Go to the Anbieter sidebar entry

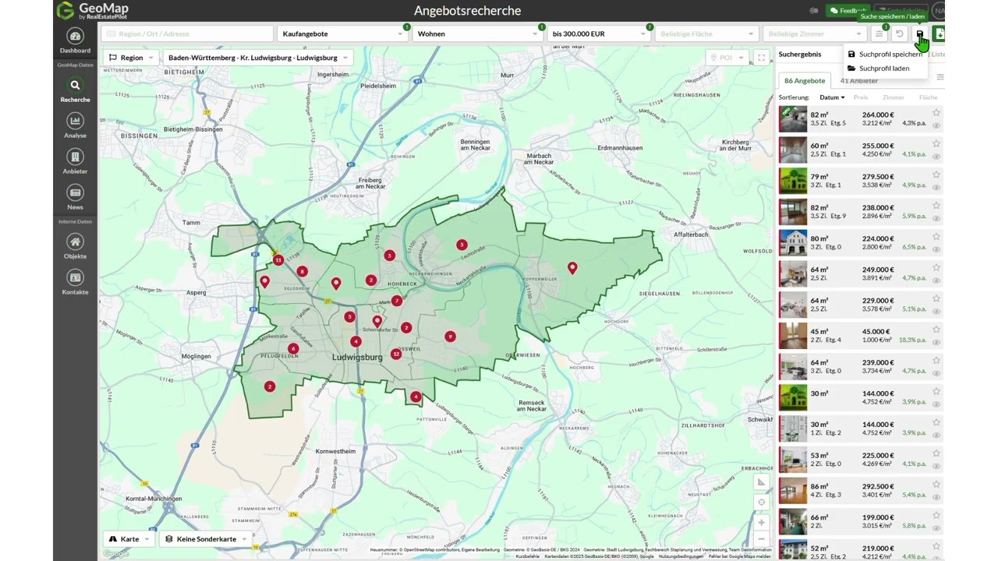tap(75, 161)
